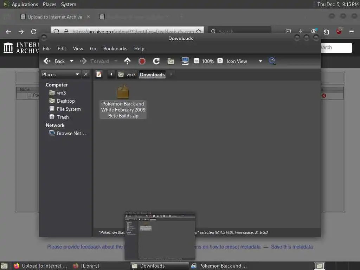Open Browse Network in the sidebar
The width and height of the screenshot is (360, 270).
[x=68, y=133]
